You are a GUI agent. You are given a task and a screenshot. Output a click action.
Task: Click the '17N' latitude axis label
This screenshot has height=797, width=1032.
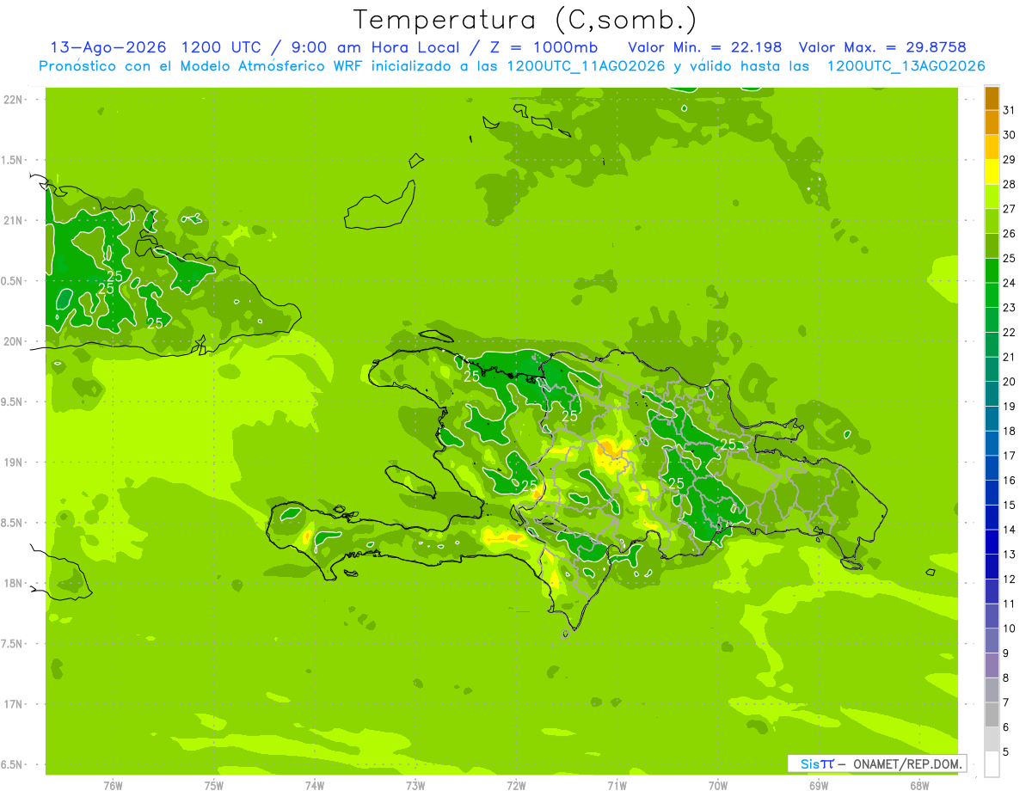point(13,704)
